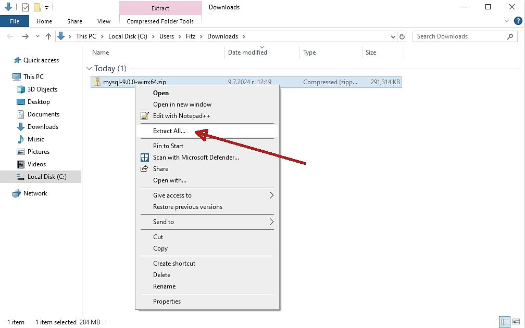Go back with the Back arrow
Screen dimensions: 525x328
click(10, 36)
